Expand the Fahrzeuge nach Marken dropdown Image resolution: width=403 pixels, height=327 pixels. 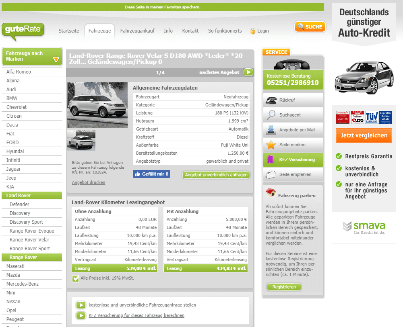point(32,56)
